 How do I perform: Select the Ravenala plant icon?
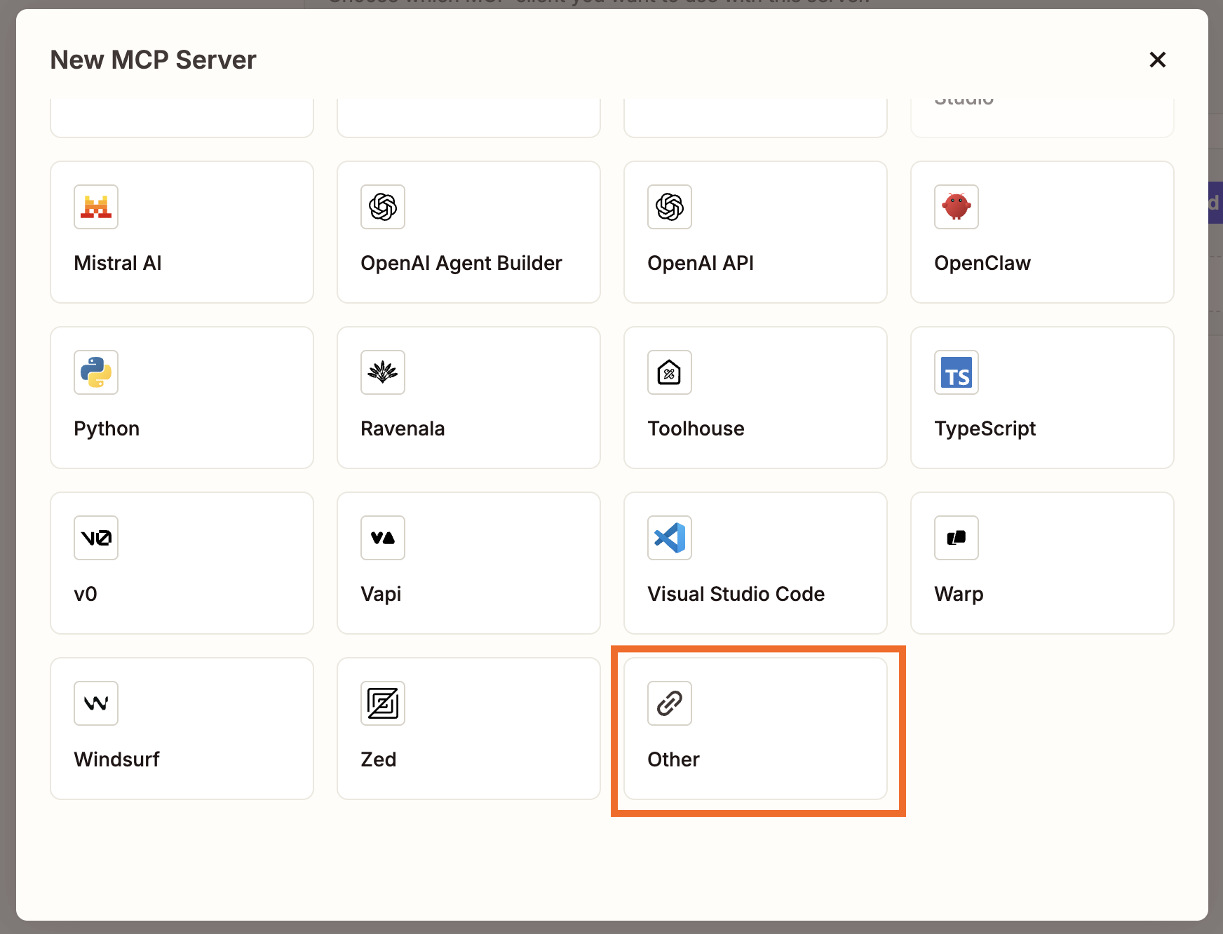382,372
